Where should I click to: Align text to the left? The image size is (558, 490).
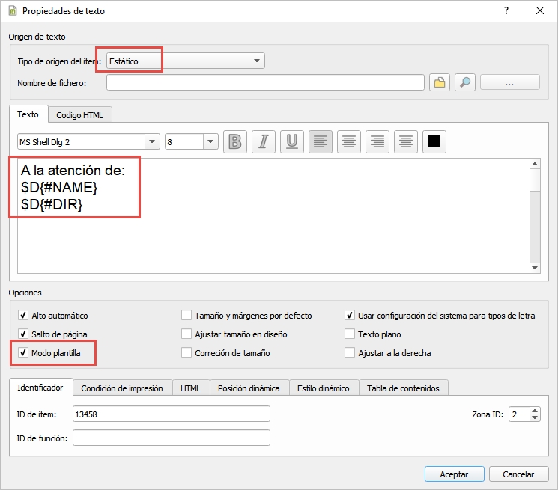[320, 141]
